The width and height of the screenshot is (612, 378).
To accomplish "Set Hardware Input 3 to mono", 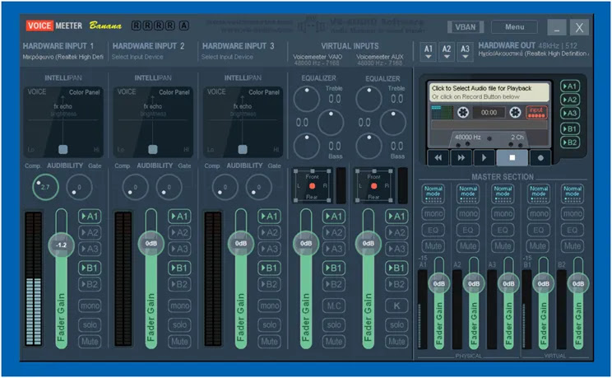I will pyautogui.click(x=269, y=306).
